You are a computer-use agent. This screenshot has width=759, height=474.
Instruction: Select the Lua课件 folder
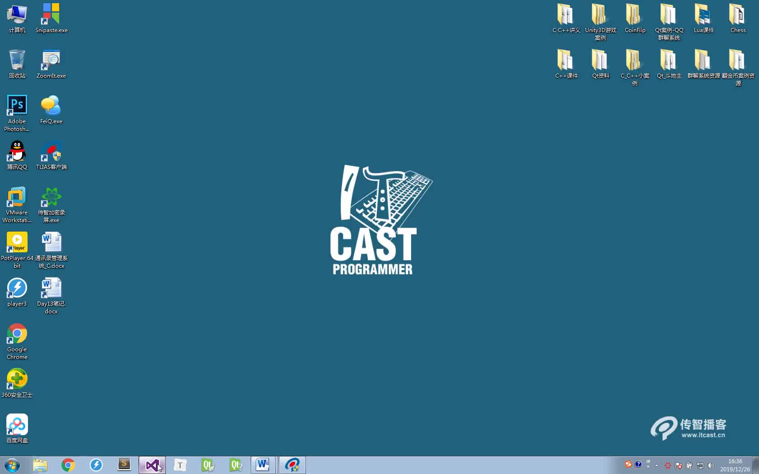coord(703,19)
